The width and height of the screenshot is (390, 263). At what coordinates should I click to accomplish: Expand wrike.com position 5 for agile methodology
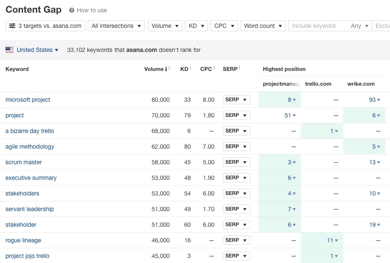tap(376, 146)
